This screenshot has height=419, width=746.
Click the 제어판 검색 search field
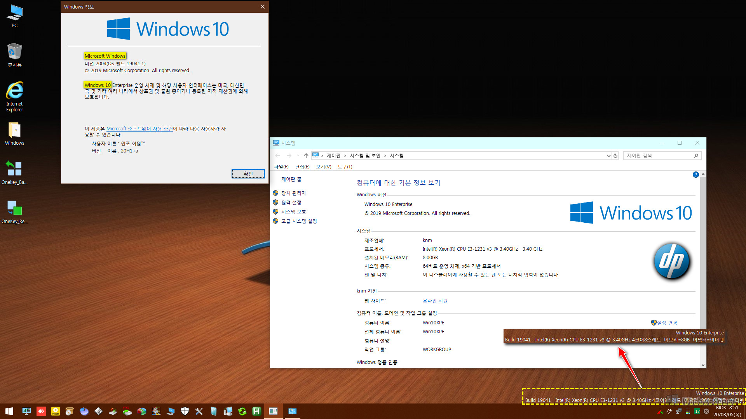coord(662,156)
